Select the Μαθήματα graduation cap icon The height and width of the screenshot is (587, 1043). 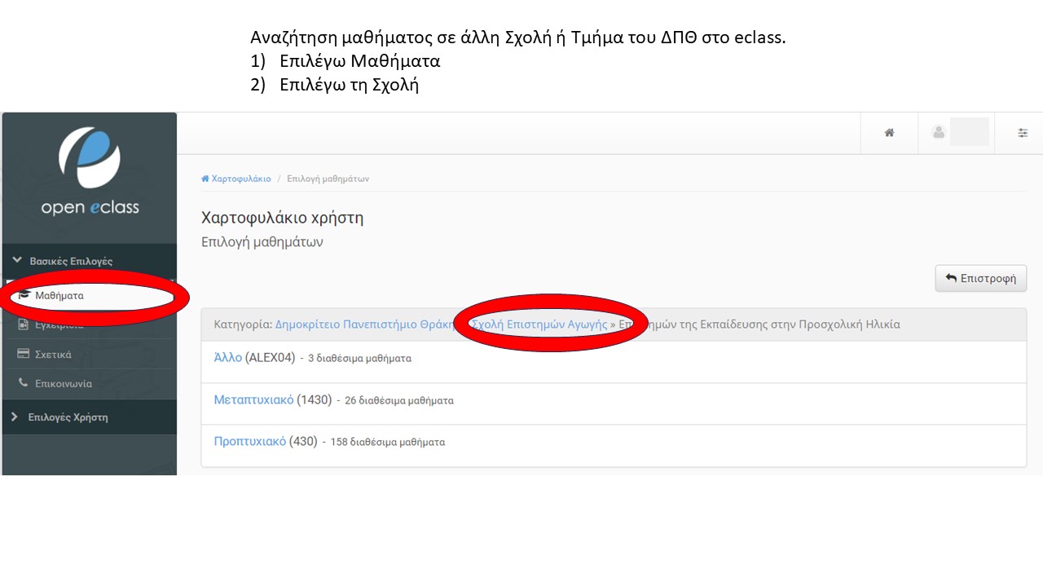24,295
